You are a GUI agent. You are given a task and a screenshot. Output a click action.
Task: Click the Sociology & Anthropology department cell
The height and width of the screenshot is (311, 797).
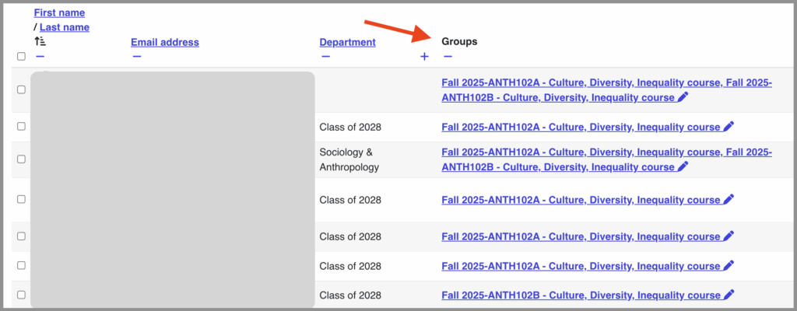(349, 159)
